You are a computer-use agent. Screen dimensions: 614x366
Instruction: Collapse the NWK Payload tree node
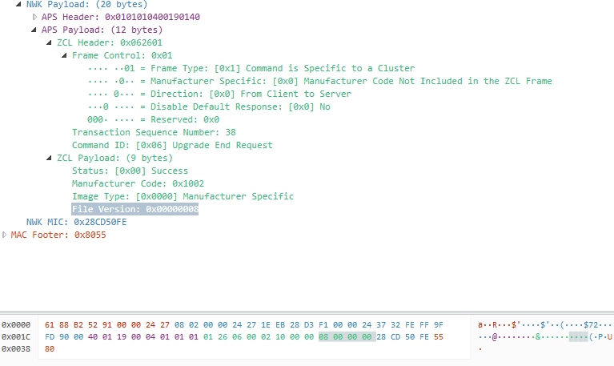pyautogui.click(x=19, y=4)
